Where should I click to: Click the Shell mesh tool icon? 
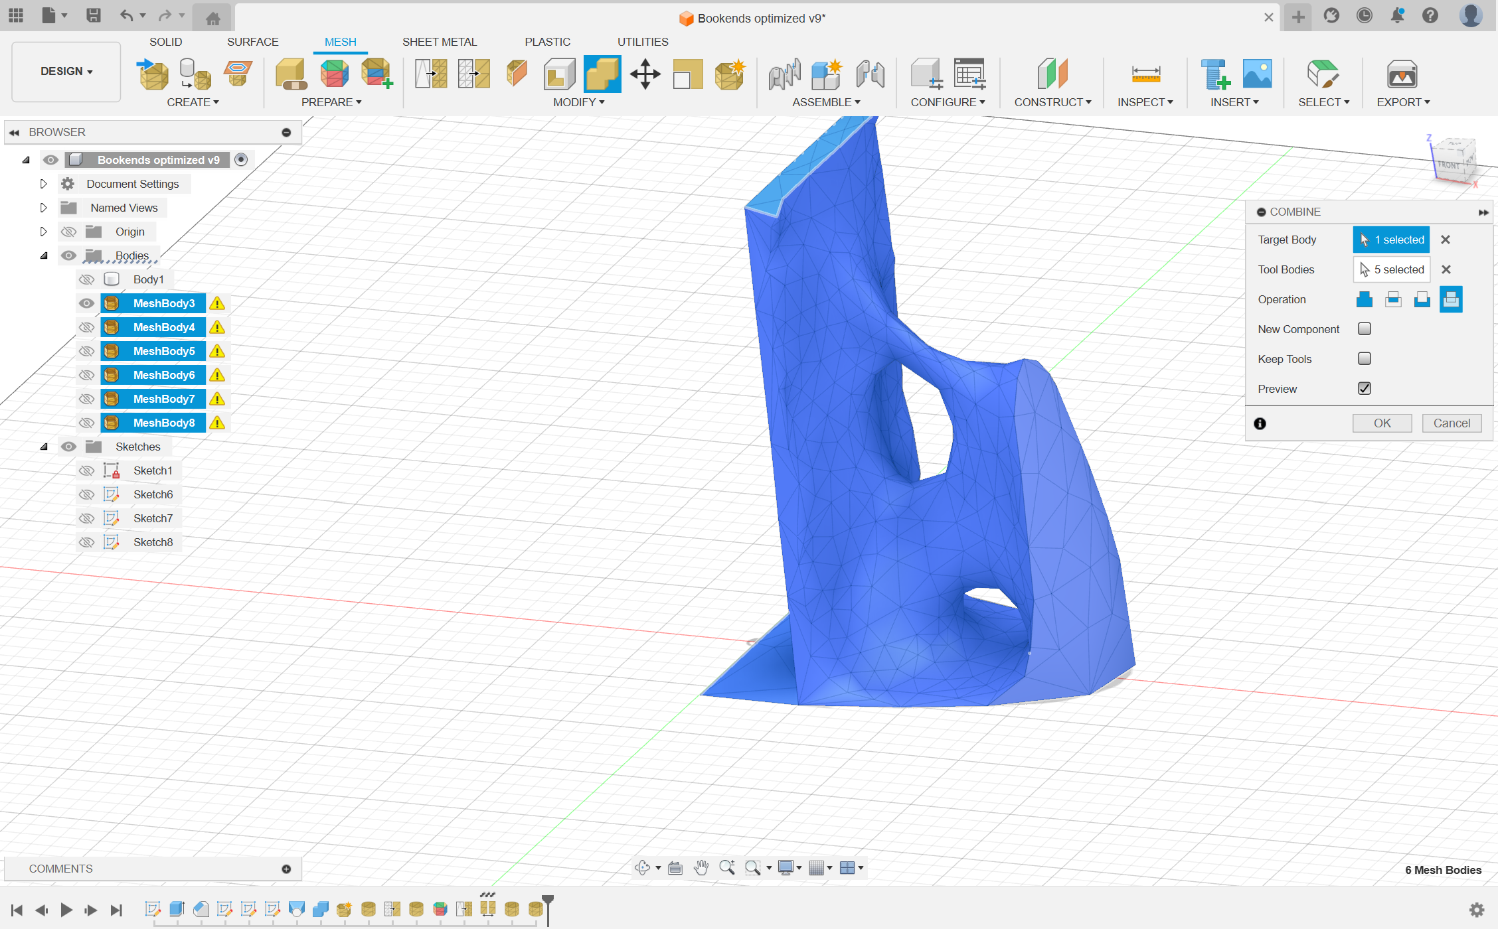[x=559, y=74]
